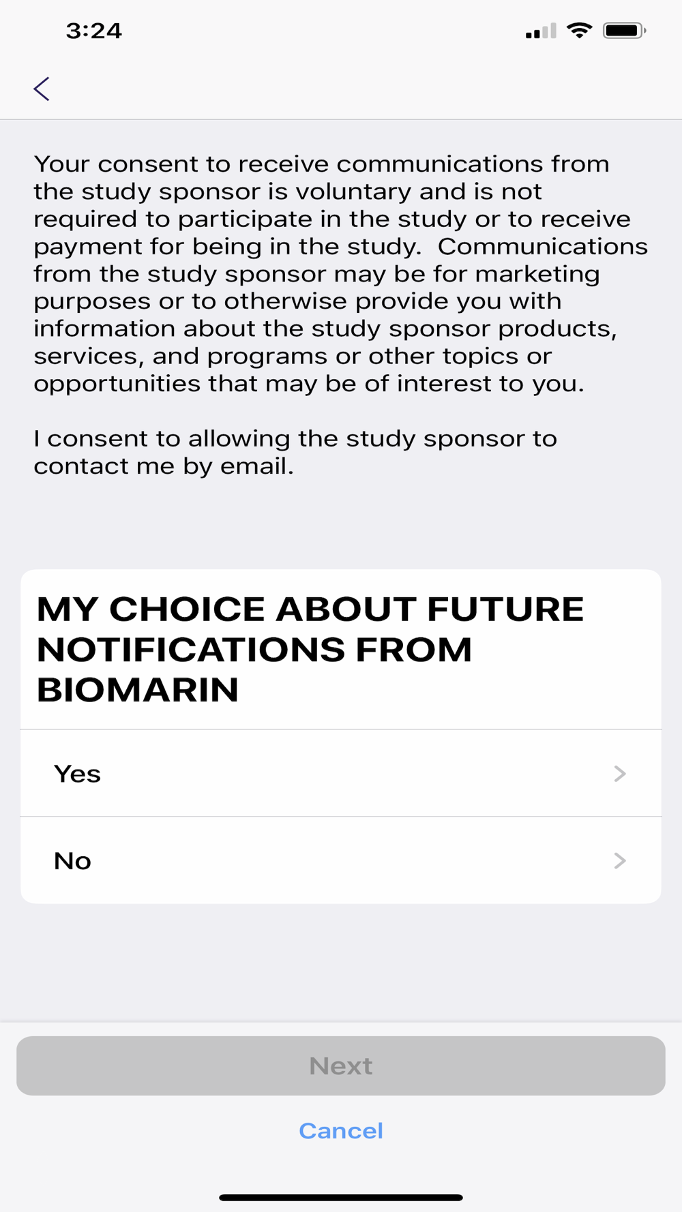Cancel the consent form
The image size is (682, 1212).
pos(341,1131)
